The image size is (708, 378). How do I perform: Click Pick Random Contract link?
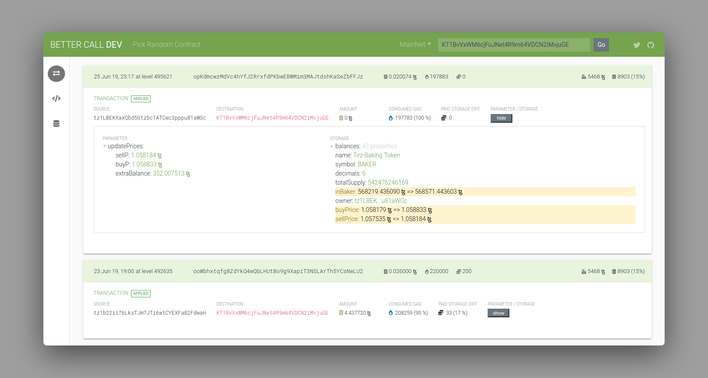167,45
